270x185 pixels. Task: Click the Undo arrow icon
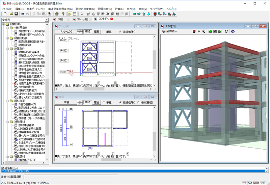pyautogui.click(x=23, y=14)
